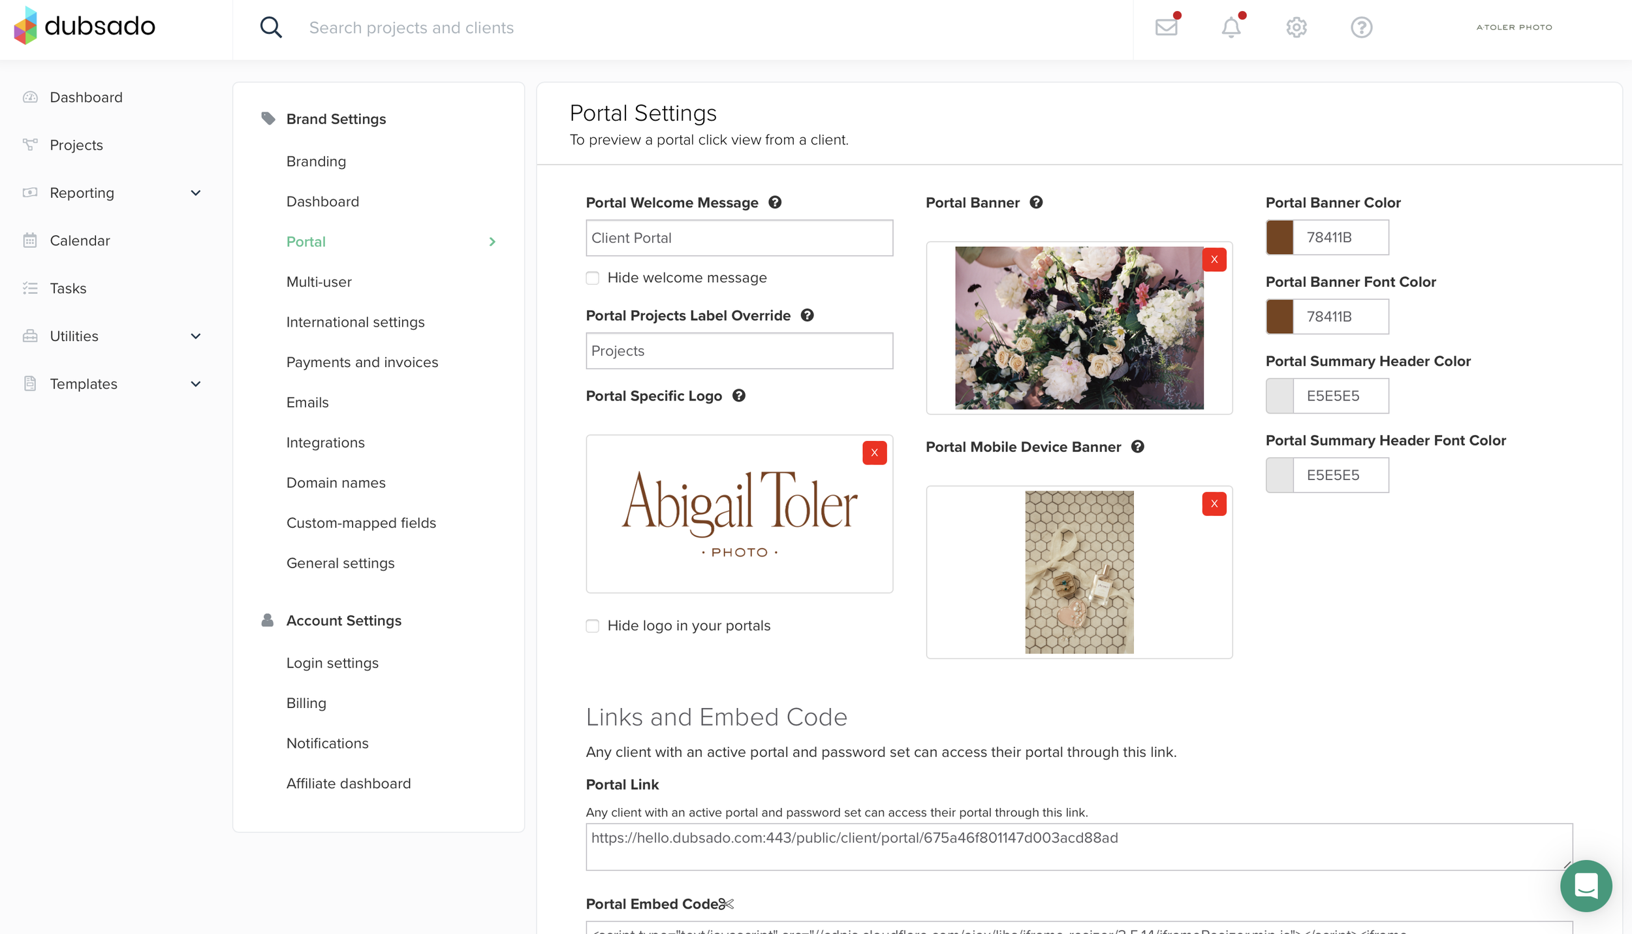This screenshot has width=1632, height=934.
Task: Remove the Portal Specific Logo image
Action: (x=874, y=453)
